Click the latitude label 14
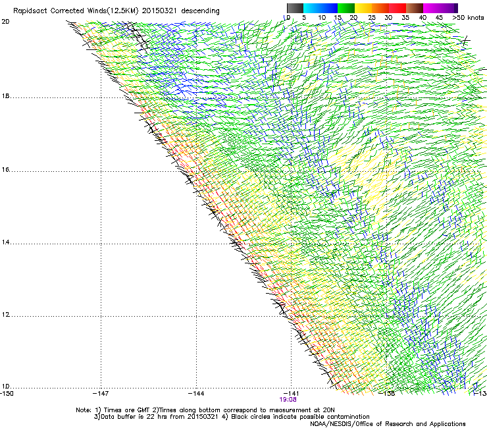The image size is (487, 428). coord(5,242)
